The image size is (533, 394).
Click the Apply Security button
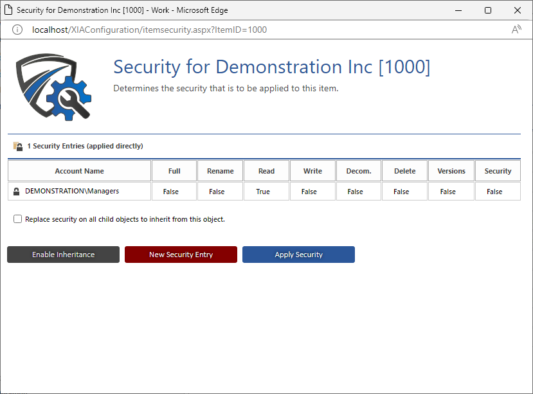(x=298, y=255)
